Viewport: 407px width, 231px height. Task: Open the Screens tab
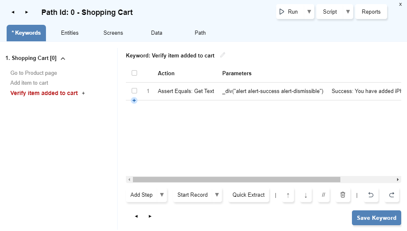[x=113, y=33]
